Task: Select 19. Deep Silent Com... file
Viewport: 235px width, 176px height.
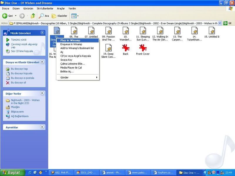Action: click(x=108, y=51)
